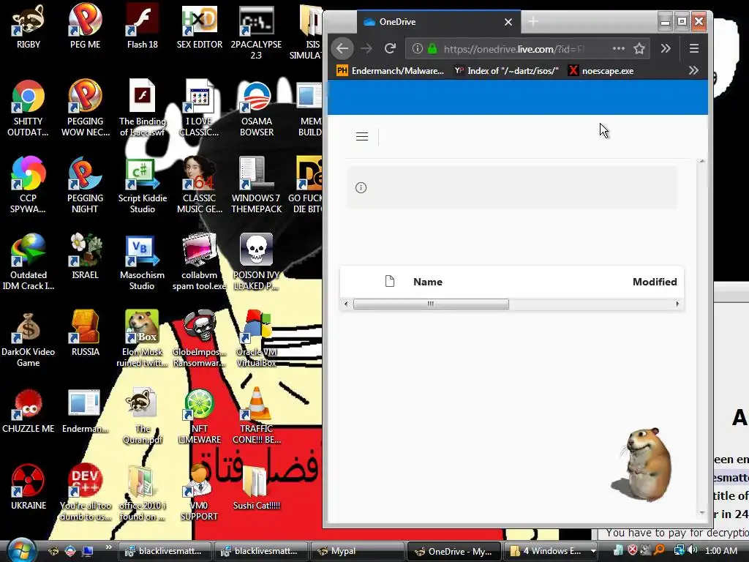The height and width of the screenshot is (562, 749).
Task: Select collabvm spam tool.exe icon
Action: (x=200, y=263)
